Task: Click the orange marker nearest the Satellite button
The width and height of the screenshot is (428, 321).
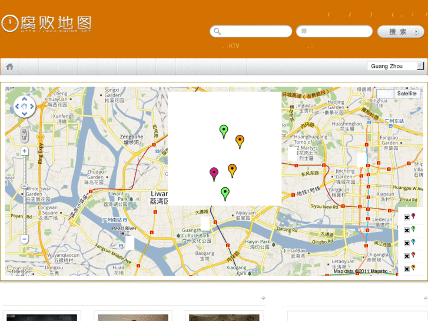Action: click(240, 142)
